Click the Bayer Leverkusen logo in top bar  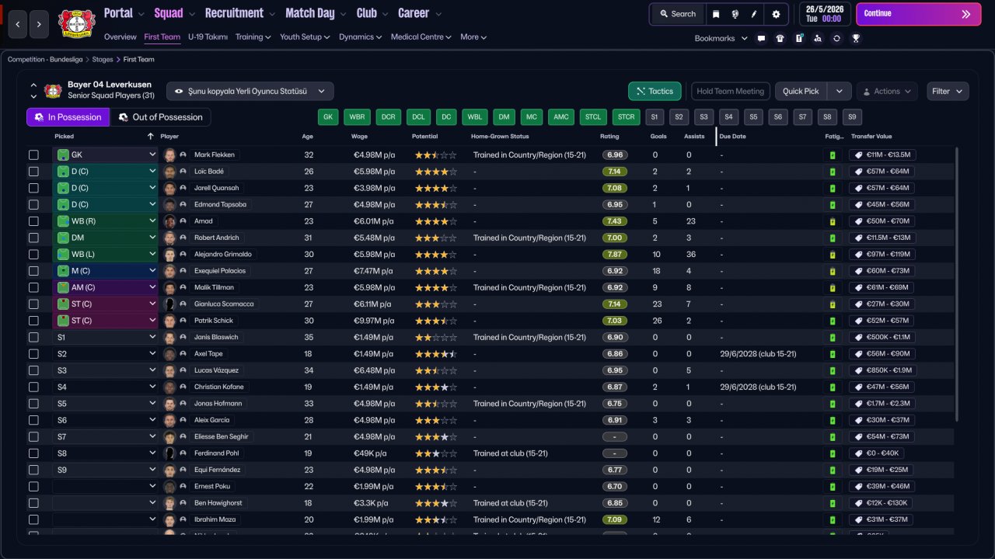76,24
